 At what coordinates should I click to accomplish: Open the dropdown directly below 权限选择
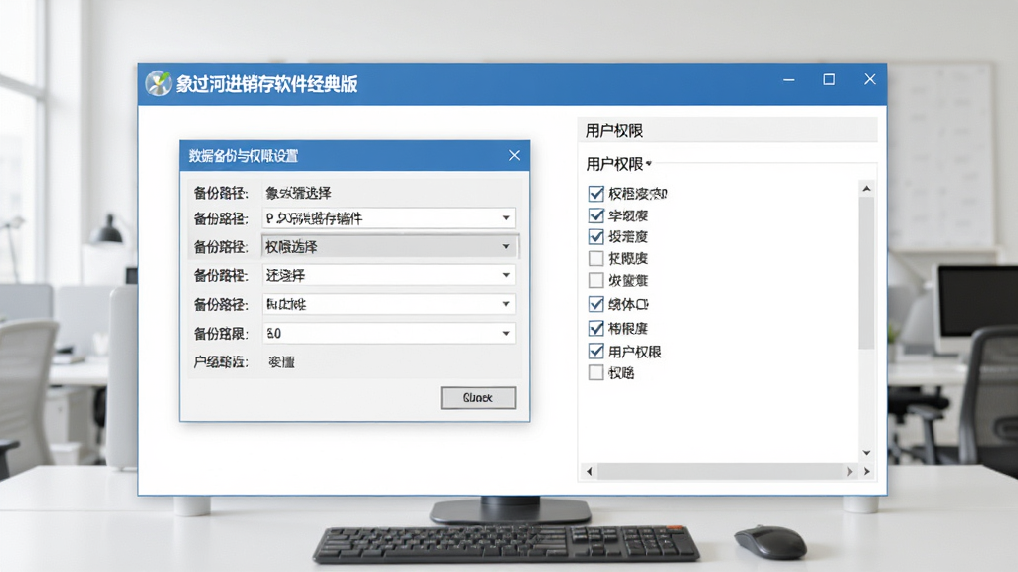(x=389, y=275)
